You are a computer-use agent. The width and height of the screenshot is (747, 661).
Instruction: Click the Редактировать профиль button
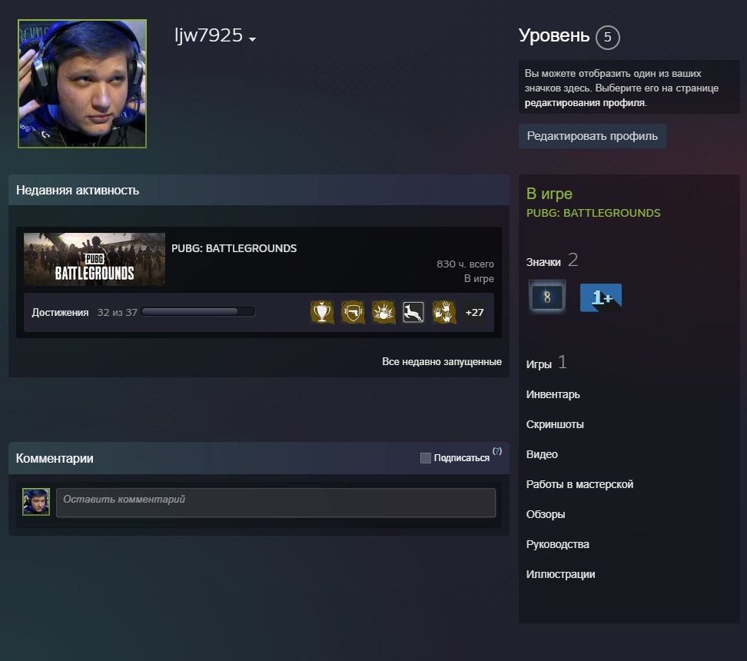click(x=593, y=136)
